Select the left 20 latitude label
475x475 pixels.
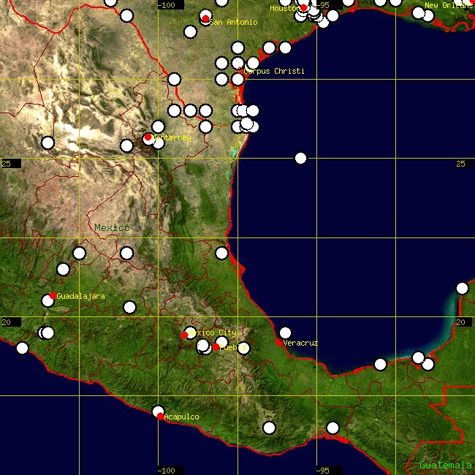(11, 322)
